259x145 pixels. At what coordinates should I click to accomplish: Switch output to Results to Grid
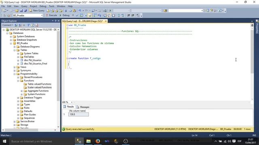(109, 15)
